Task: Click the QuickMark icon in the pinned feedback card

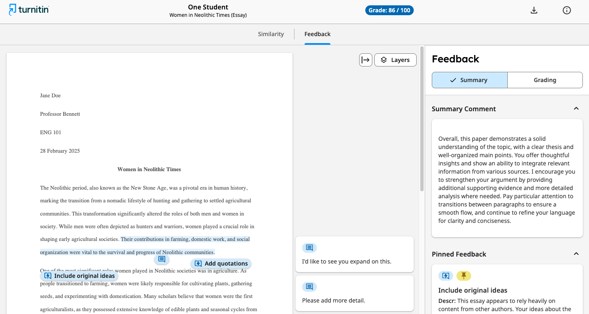Action: 446,276
